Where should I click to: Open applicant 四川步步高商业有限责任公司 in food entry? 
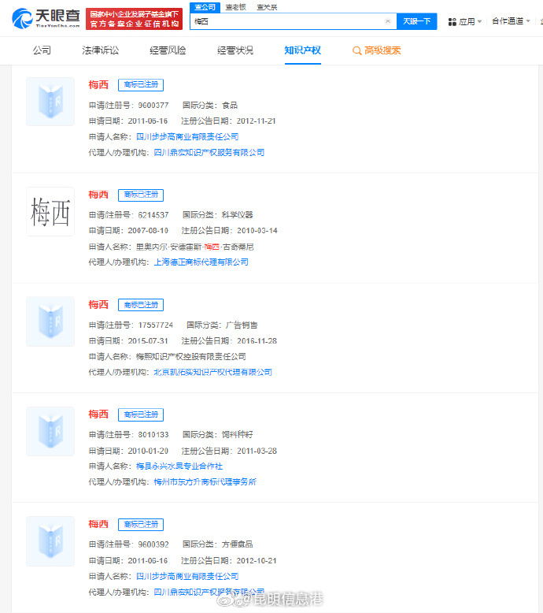[187, 137]
